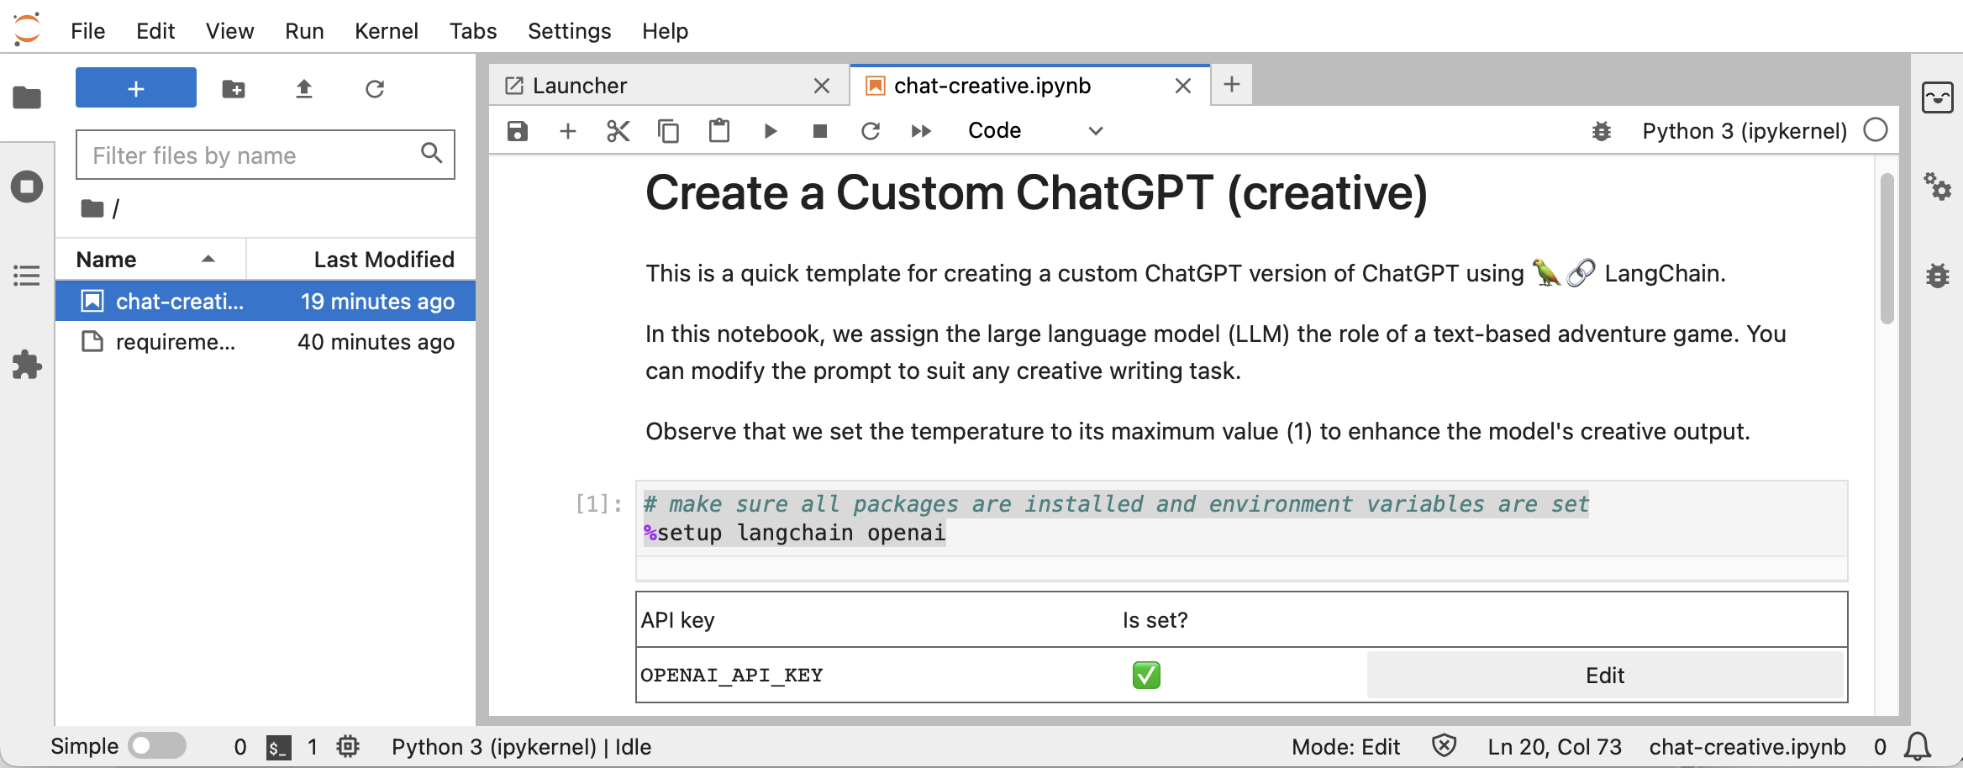1963x768 pixels.
Task: Enable the notebook debugger bug icon
Action: tap(1603, 131)
